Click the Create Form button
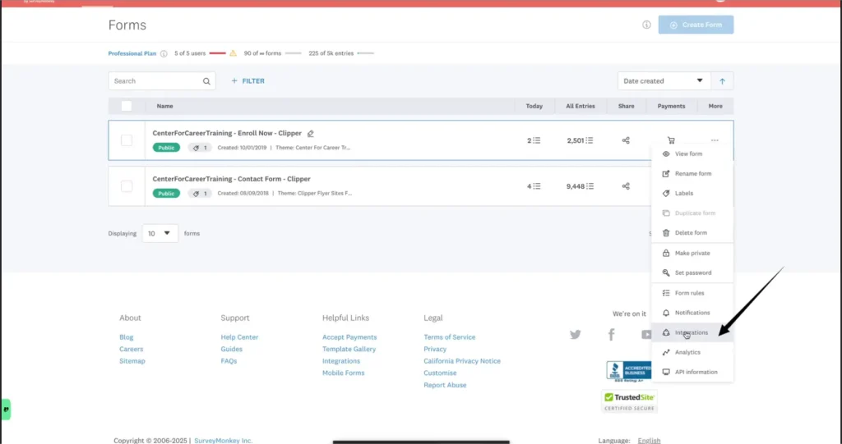This screenshot has width=842, height=444. click(696, 25)
